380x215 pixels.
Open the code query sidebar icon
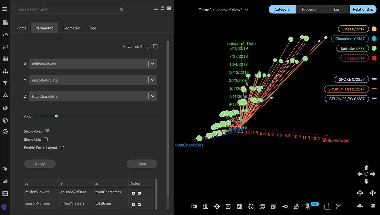5,35
